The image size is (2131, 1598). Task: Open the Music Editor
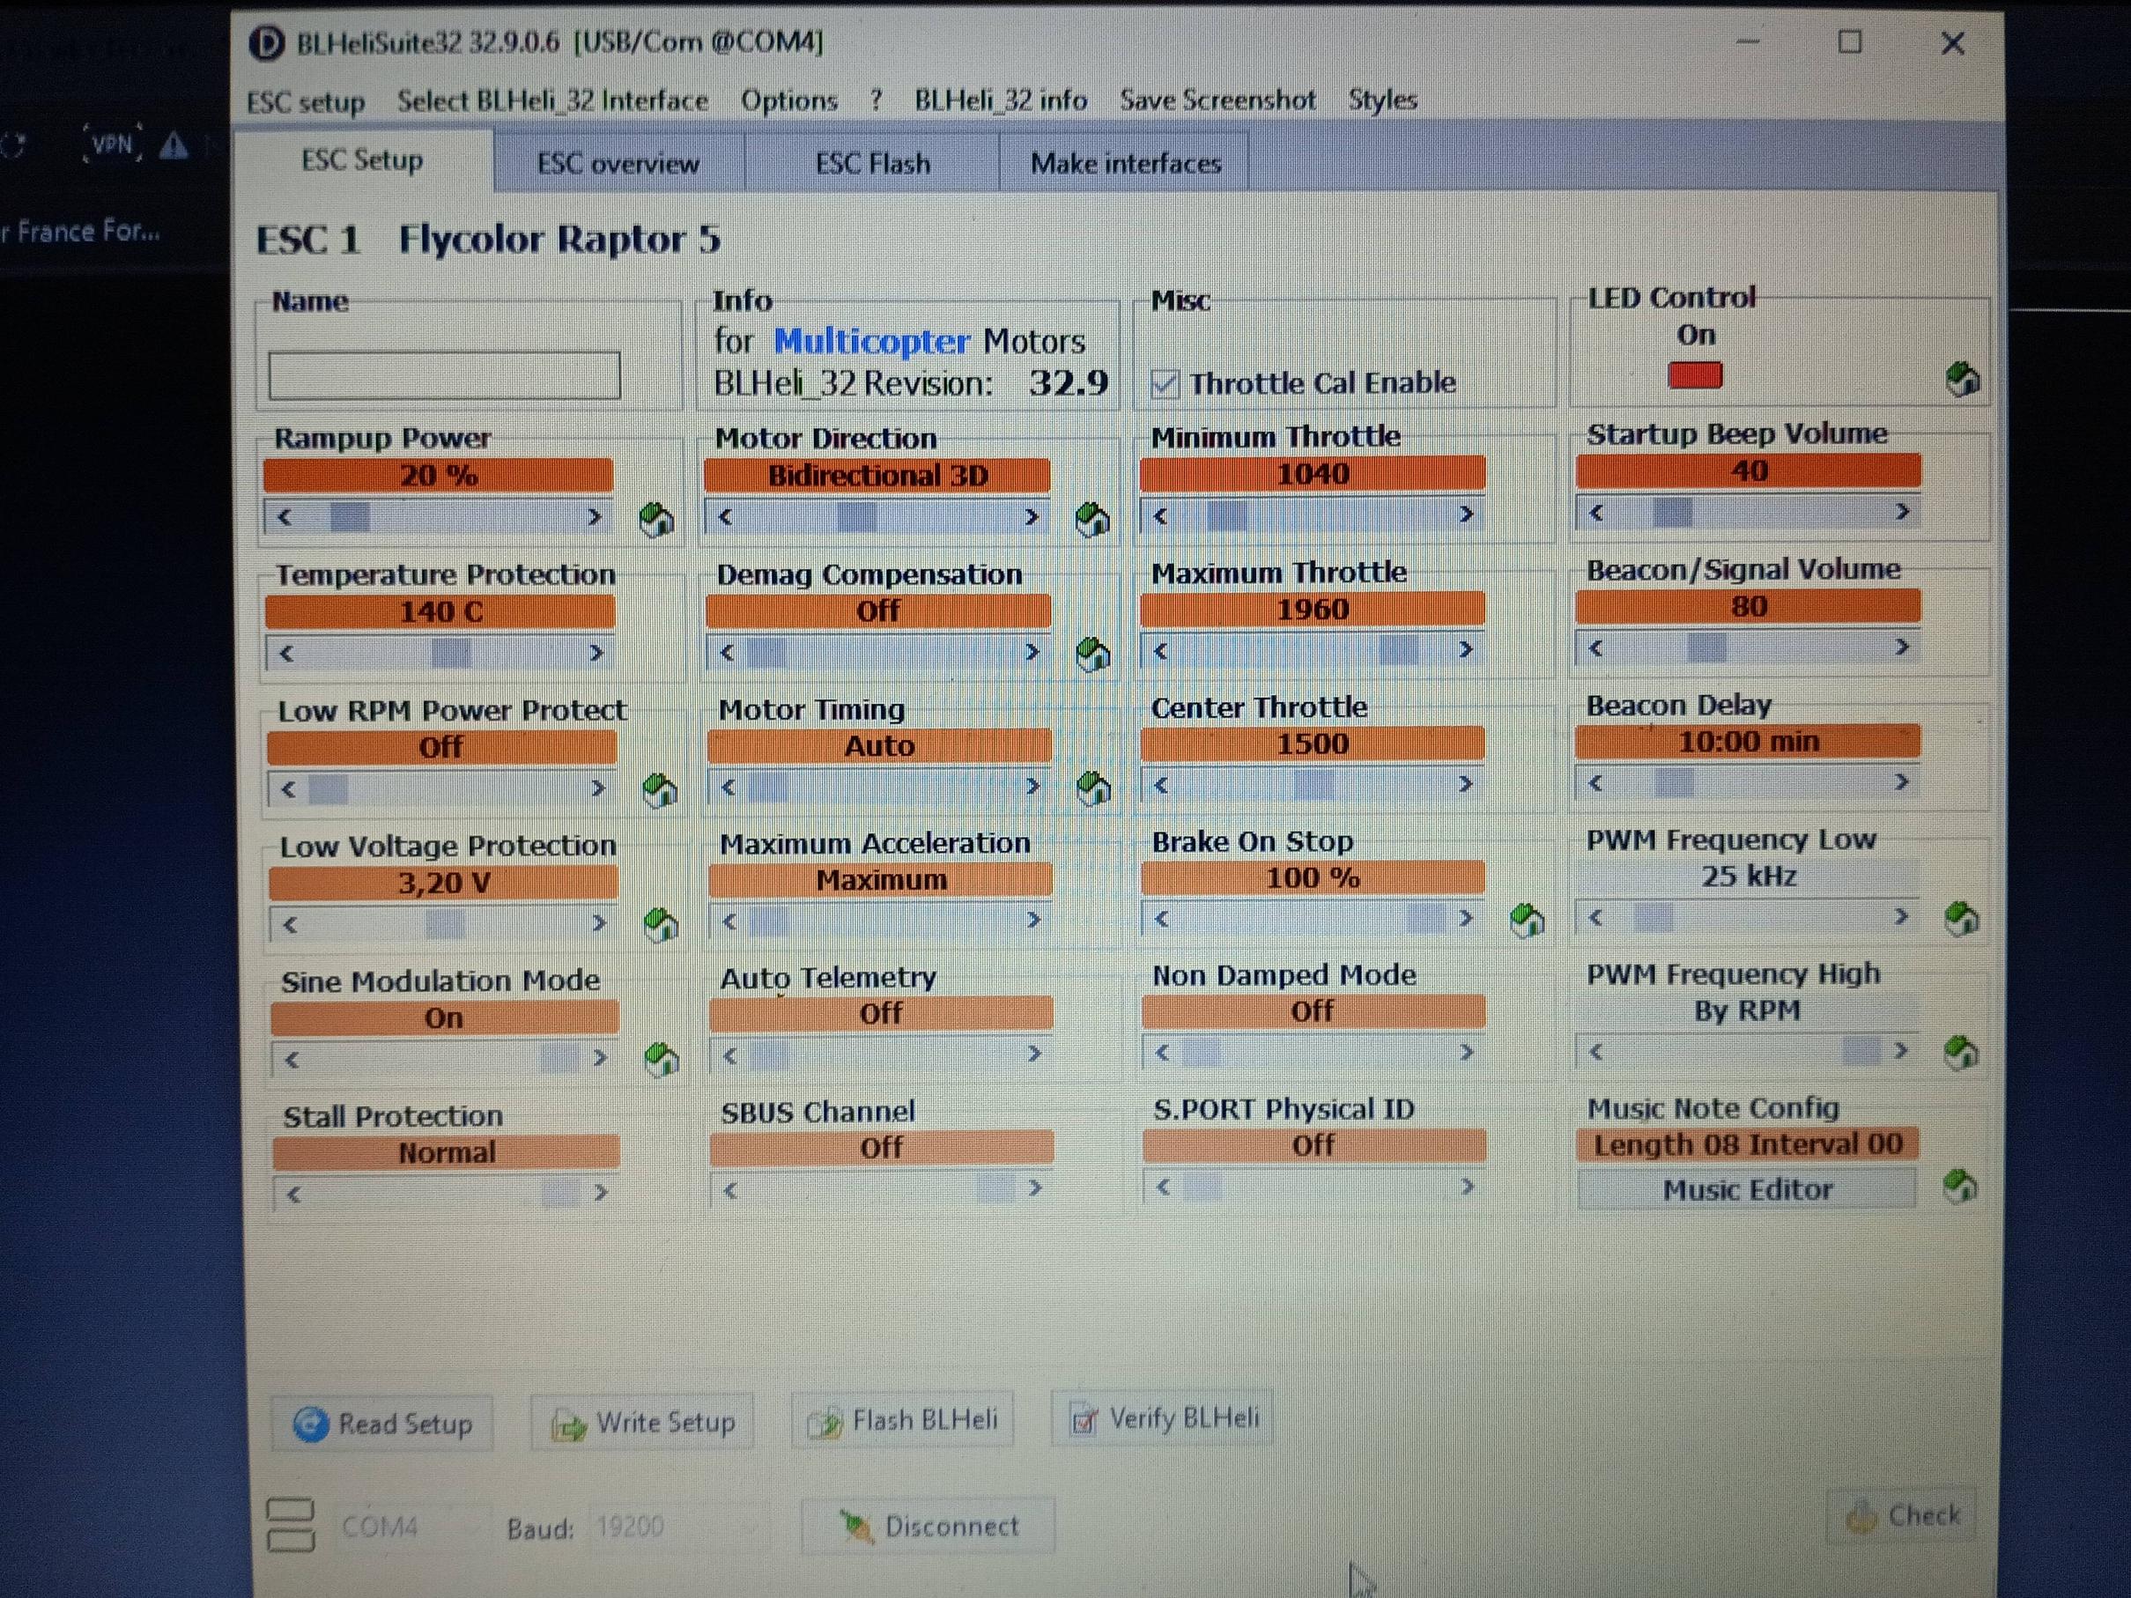1747,1188
